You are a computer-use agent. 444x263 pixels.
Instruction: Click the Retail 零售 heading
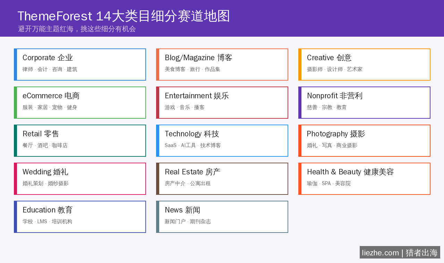[x=41, y=134]
